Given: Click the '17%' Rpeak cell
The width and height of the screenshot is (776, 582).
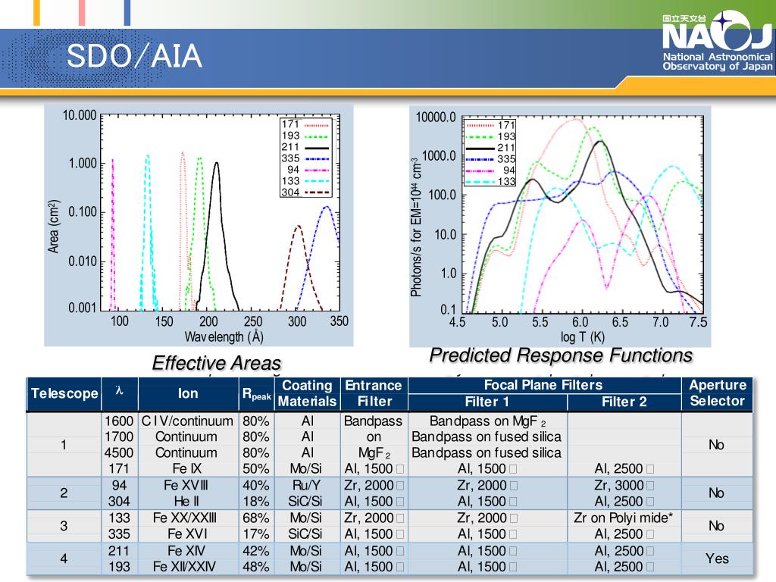Looking at the screenshot, I should (256, 534).
